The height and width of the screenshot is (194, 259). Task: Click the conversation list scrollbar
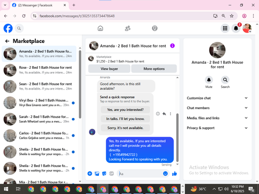(x=80, y=84)
